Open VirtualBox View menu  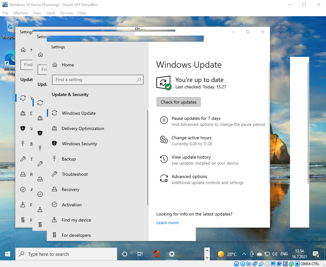[37, 13]
